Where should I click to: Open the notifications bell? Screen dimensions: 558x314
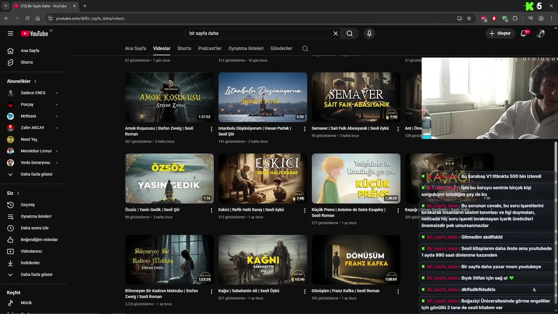(x=524, y=34)
